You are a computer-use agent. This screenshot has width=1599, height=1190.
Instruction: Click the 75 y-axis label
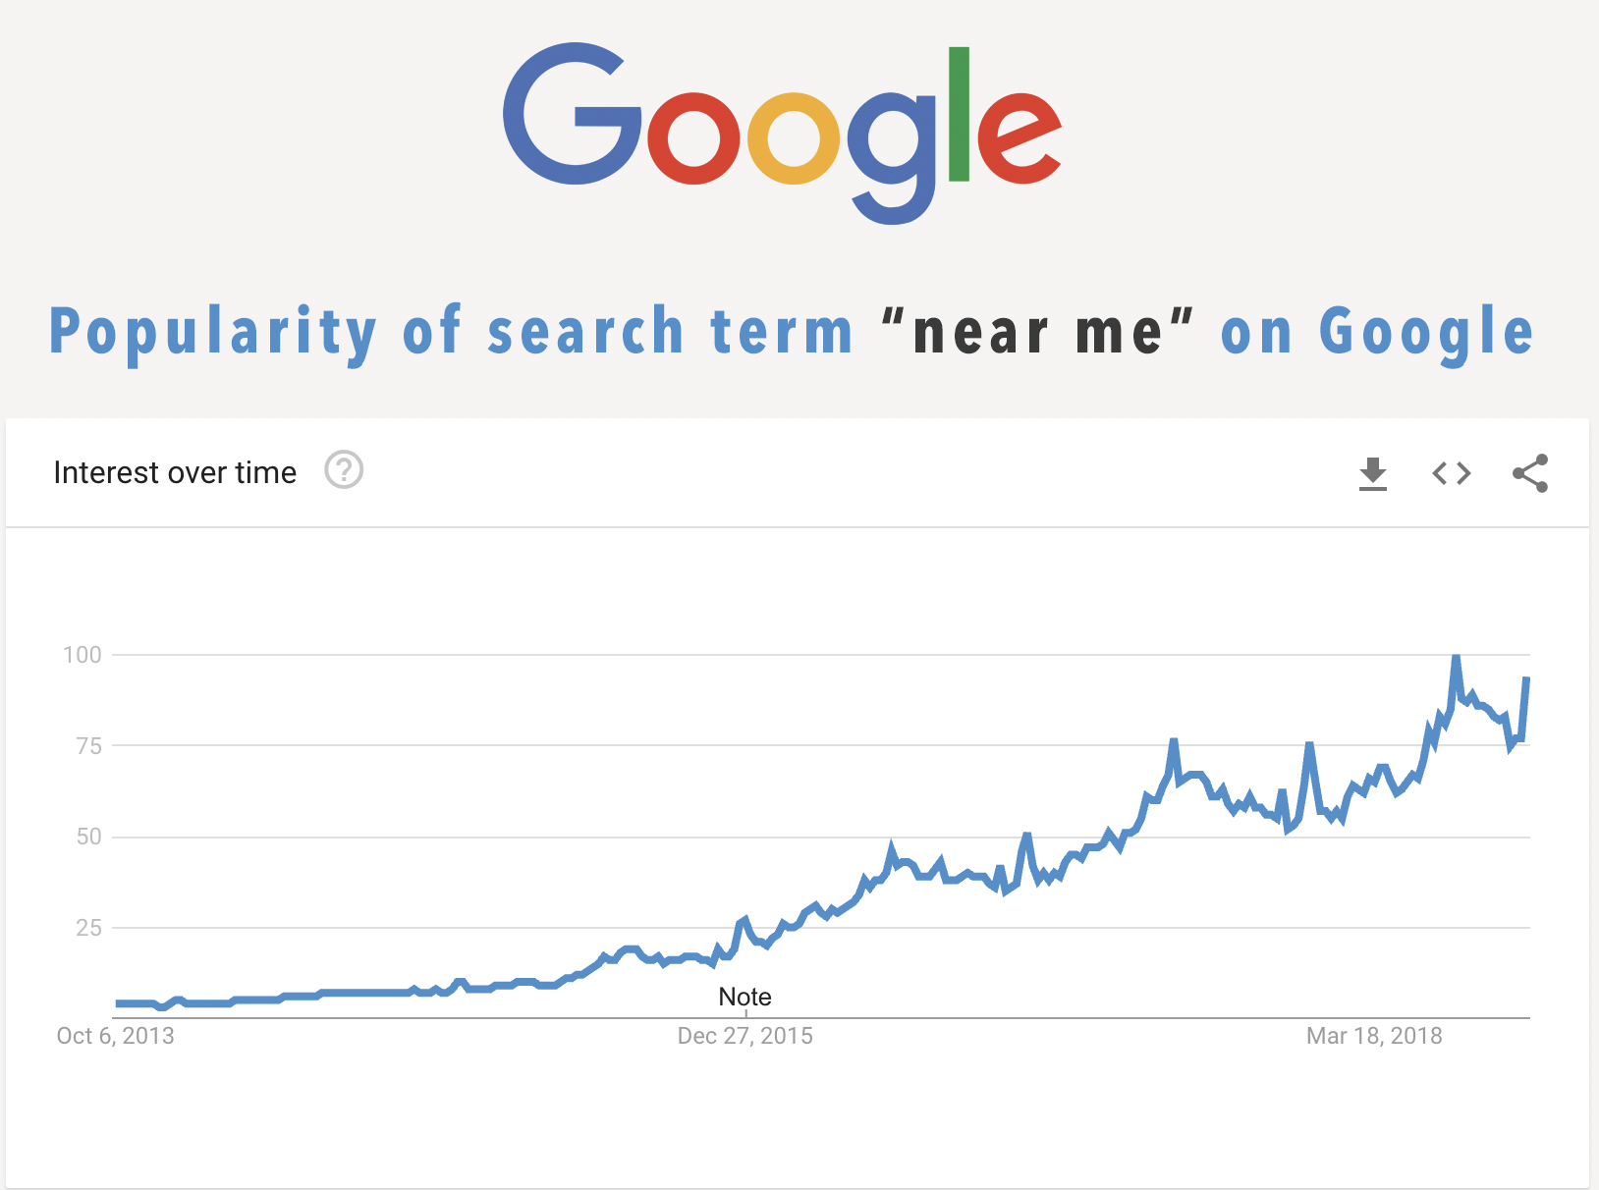88,746
